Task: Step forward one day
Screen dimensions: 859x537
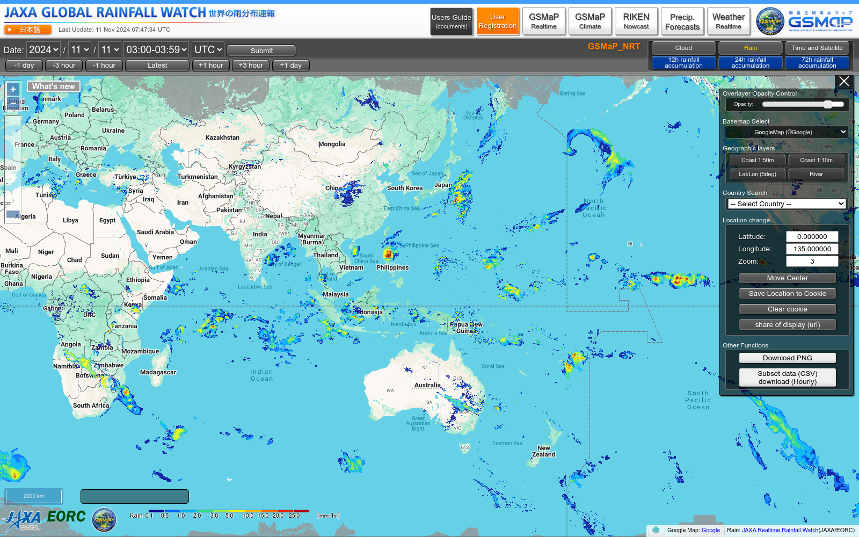Action: tap(291, 66)
